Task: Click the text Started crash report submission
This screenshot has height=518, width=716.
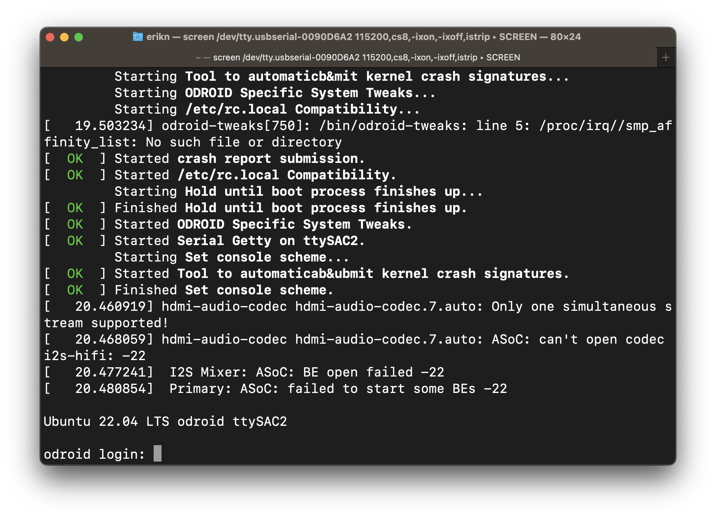Action: [x=239, y=159]
